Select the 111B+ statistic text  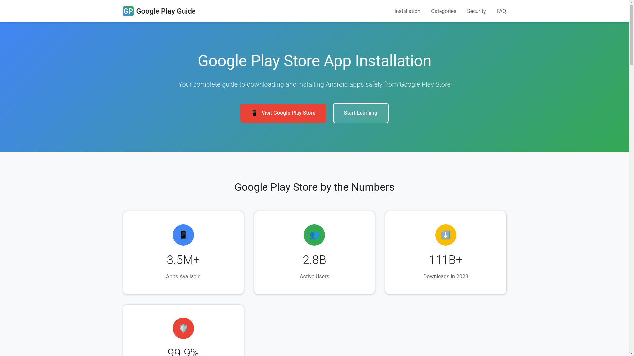point(445,260)
